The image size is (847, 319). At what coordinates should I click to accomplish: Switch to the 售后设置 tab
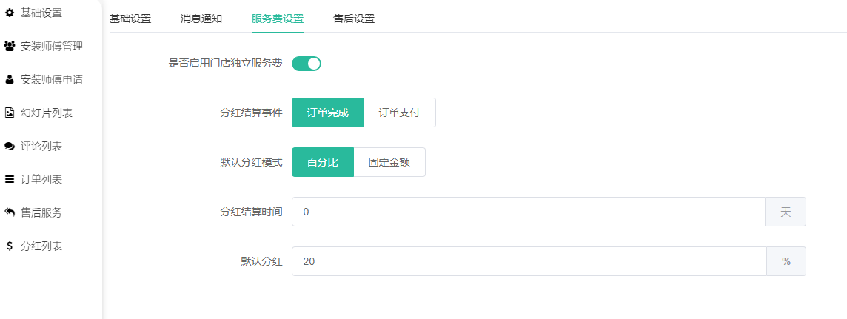[x=354, y=19]
